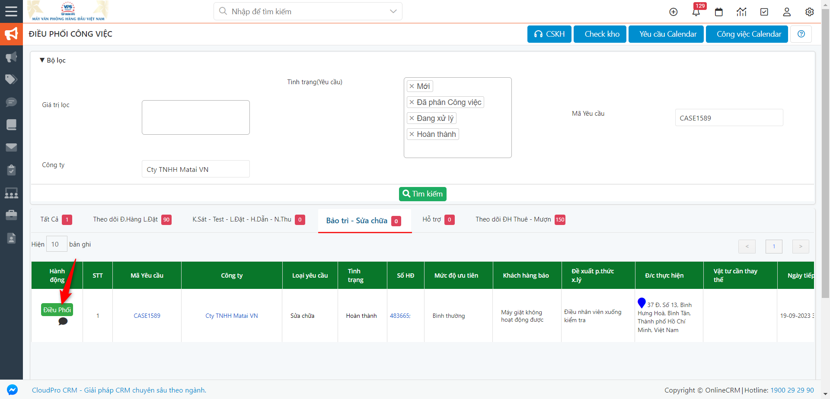Click the Công ty filter input

196,169
